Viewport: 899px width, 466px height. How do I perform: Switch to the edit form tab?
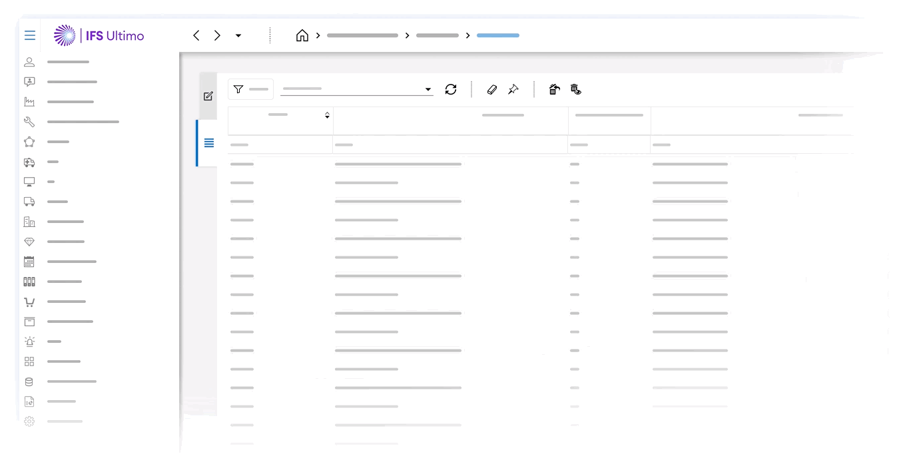(x=208, y=96)
